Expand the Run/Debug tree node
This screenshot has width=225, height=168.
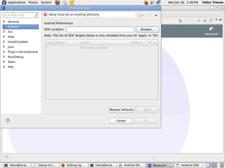click(x=4, y=57)
